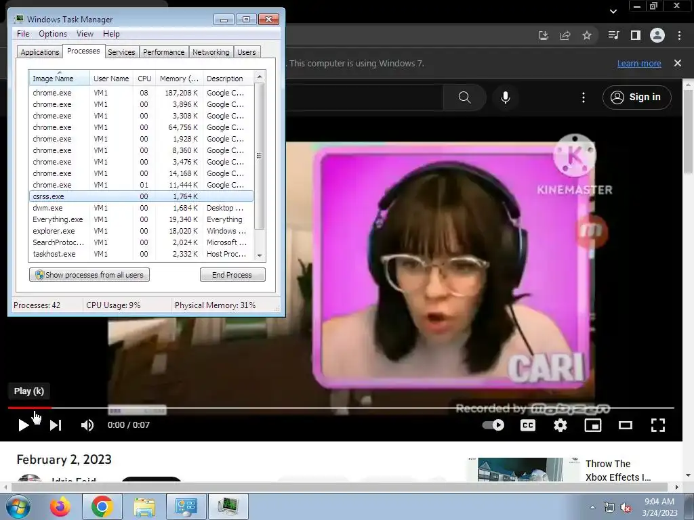Switch to Networking tab
694x520 pixels.
point(211,52)
